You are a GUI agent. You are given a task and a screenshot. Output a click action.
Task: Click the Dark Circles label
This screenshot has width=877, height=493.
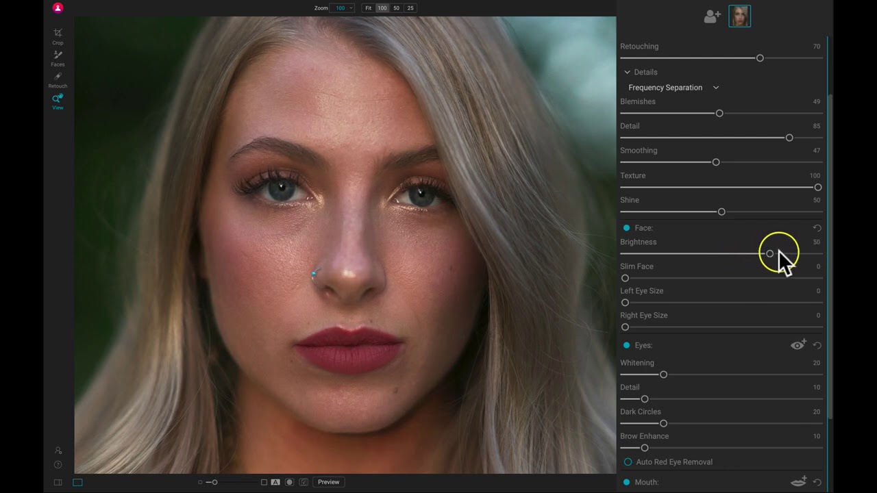(641, 412)
